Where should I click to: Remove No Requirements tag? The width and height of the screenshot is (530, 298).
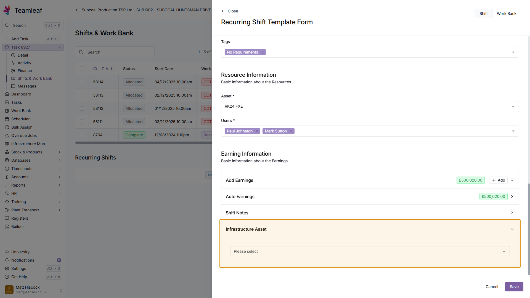coord(263,52)
